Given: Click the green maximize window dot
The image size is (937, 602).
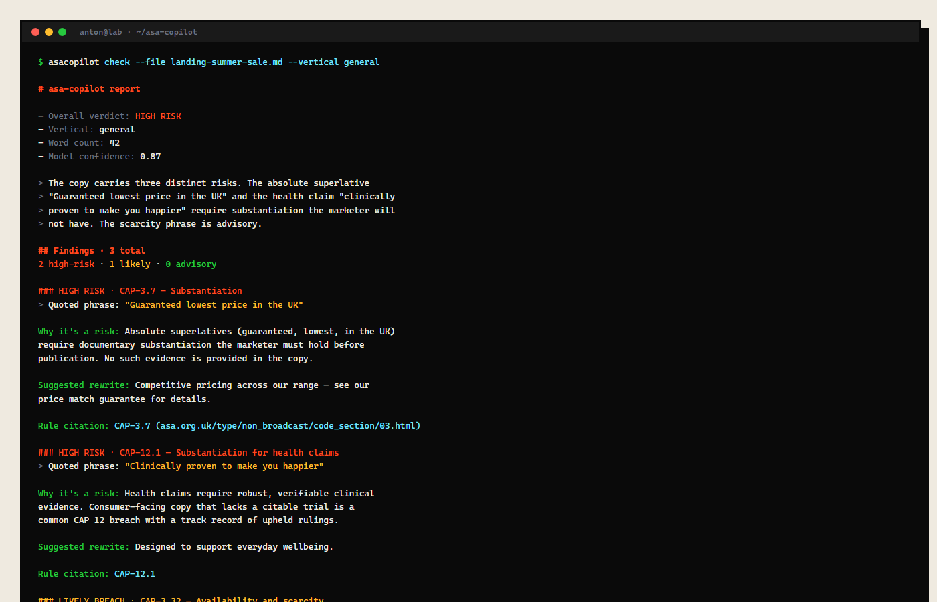Looking at the screenshot, I should coord(62,32).
